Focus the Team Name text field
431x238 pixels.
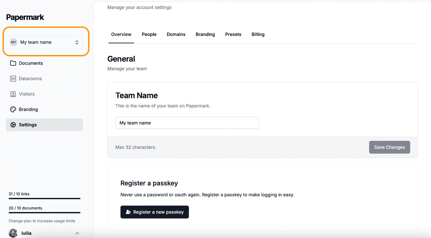(x=187, y=123)
